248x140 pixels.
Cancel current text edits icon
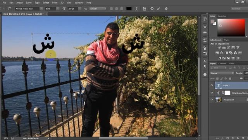tap(152, 9)
